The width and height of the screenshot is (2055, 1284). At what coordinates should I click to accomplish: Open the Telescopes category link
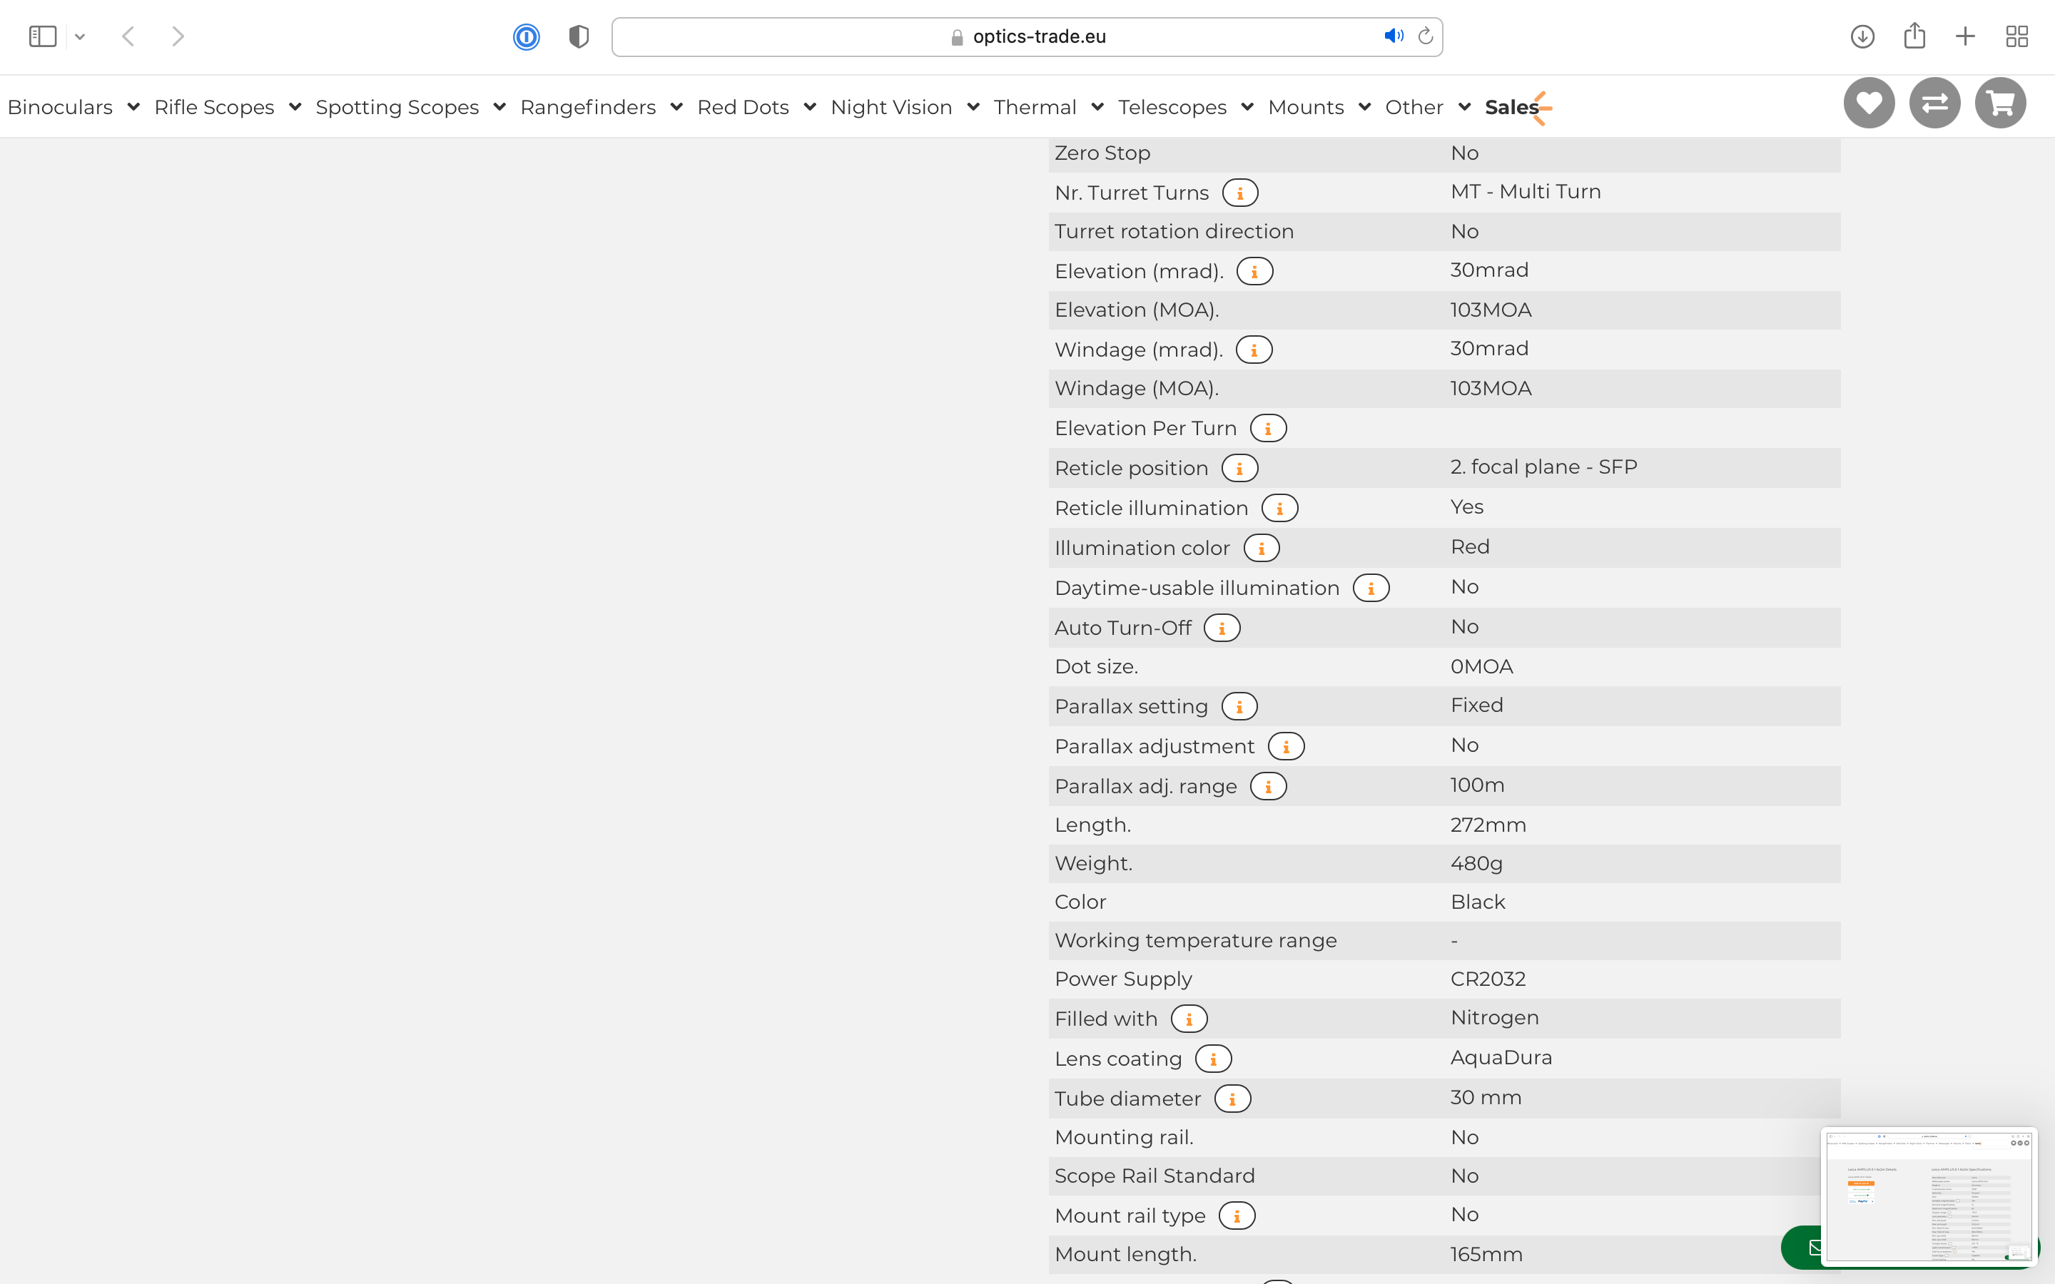click(x=1172, y=107)
